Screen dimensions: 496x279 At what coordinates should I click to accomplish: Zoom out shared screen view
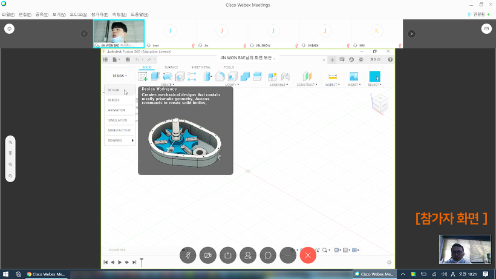coord(10,176)
